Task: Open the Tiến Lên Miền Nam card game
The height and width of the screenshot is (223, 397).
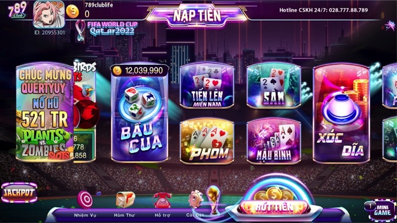Action: (x=207, y=85)
